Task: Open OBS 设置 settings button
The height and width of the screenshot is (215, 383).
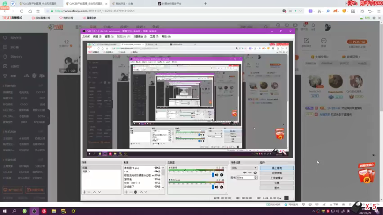Action: pos(277,183)
